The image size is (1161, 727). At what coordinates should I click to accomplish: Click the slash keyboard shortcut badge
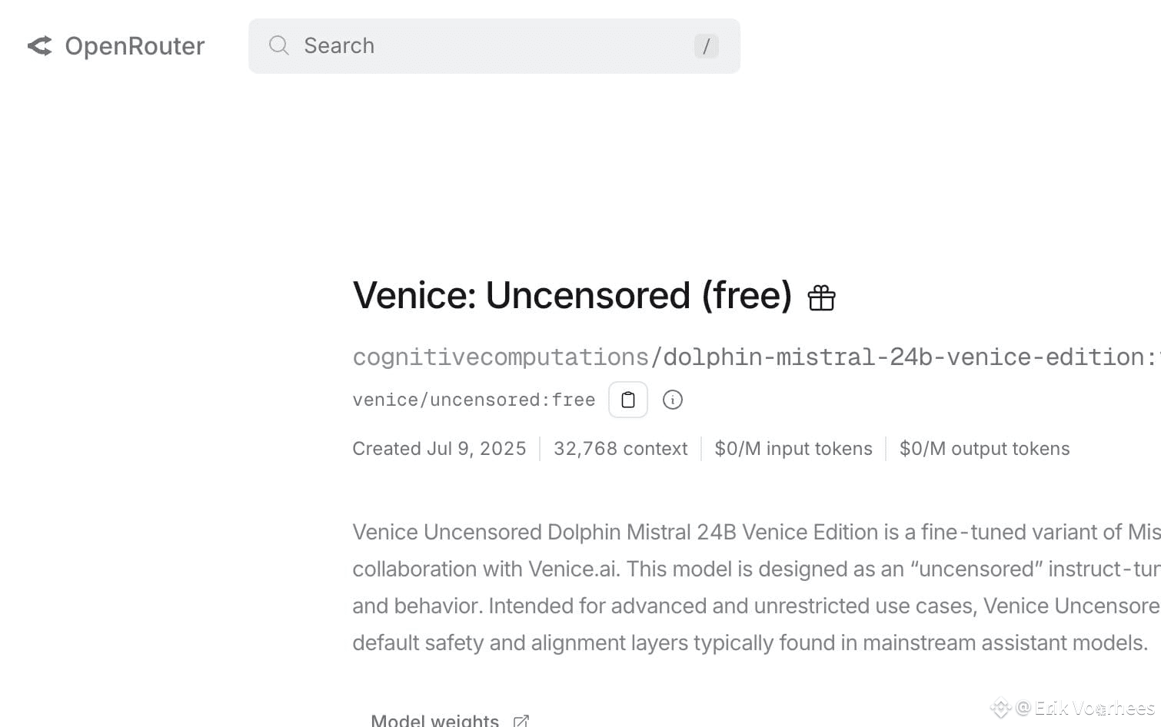click(x=706, y=46)
